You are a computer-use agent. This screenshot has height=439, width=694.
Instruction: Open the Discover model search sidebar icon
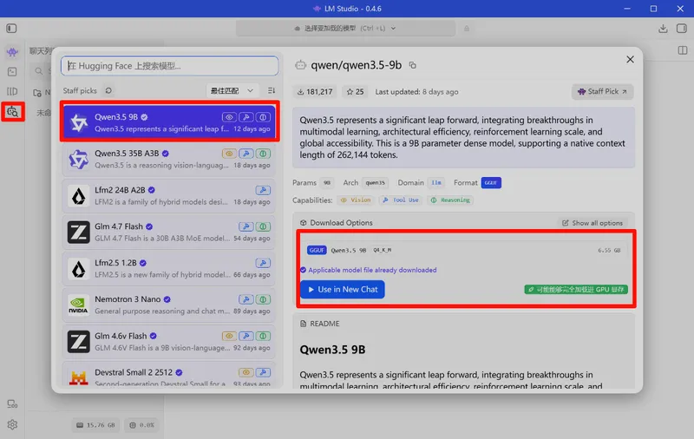12,112
